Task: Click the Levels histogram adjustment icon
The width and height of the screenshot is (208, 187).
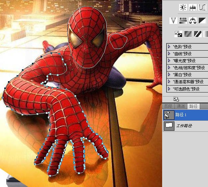Action: coord(193,7)
